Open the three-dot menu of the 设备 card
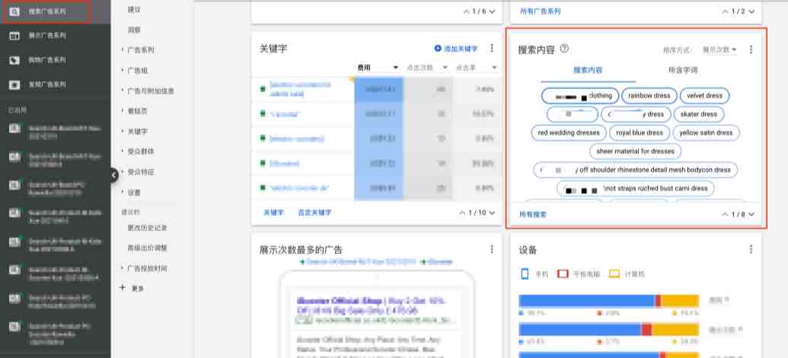788x358 pixels. 751,249
